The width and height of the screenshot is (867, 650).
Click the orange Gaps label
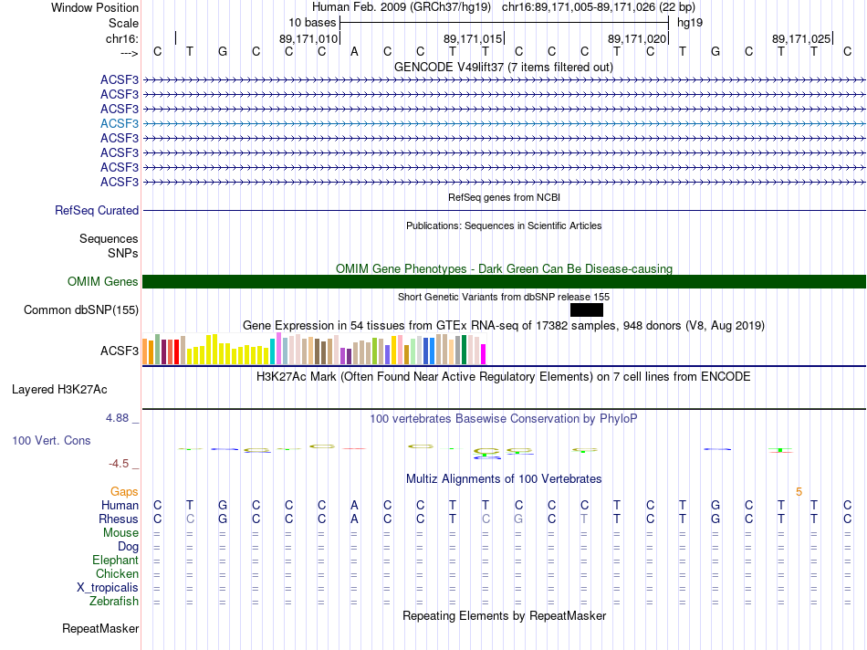[124, 491]
